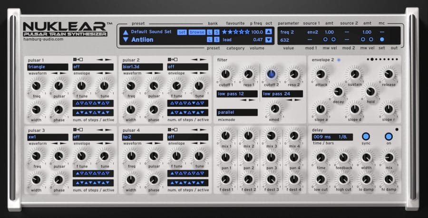The width and height of the screenshot is (428, 218).
Task: Click the 632 parameter value field
Action: click(x=285, y=40)
